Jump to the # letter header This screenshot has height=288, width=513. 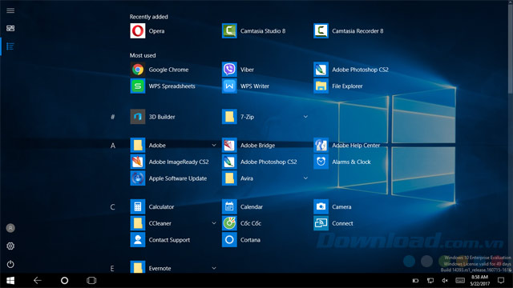coord(112,117)
